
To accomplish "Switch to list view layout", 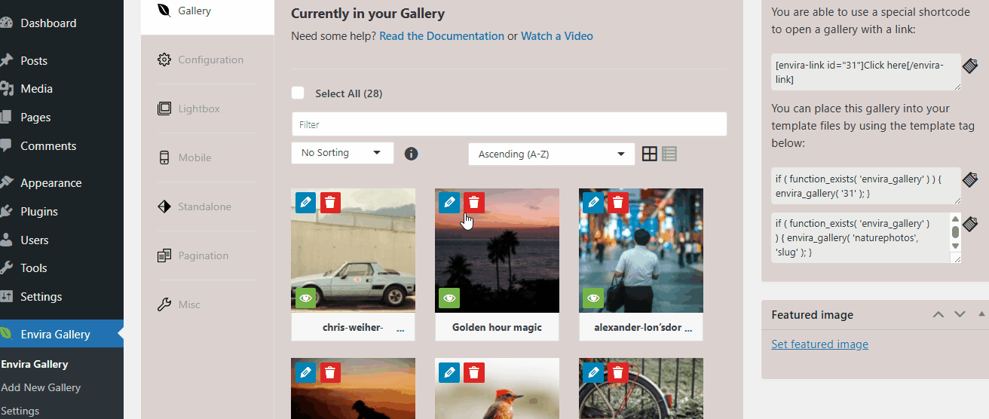I will 669,154.
